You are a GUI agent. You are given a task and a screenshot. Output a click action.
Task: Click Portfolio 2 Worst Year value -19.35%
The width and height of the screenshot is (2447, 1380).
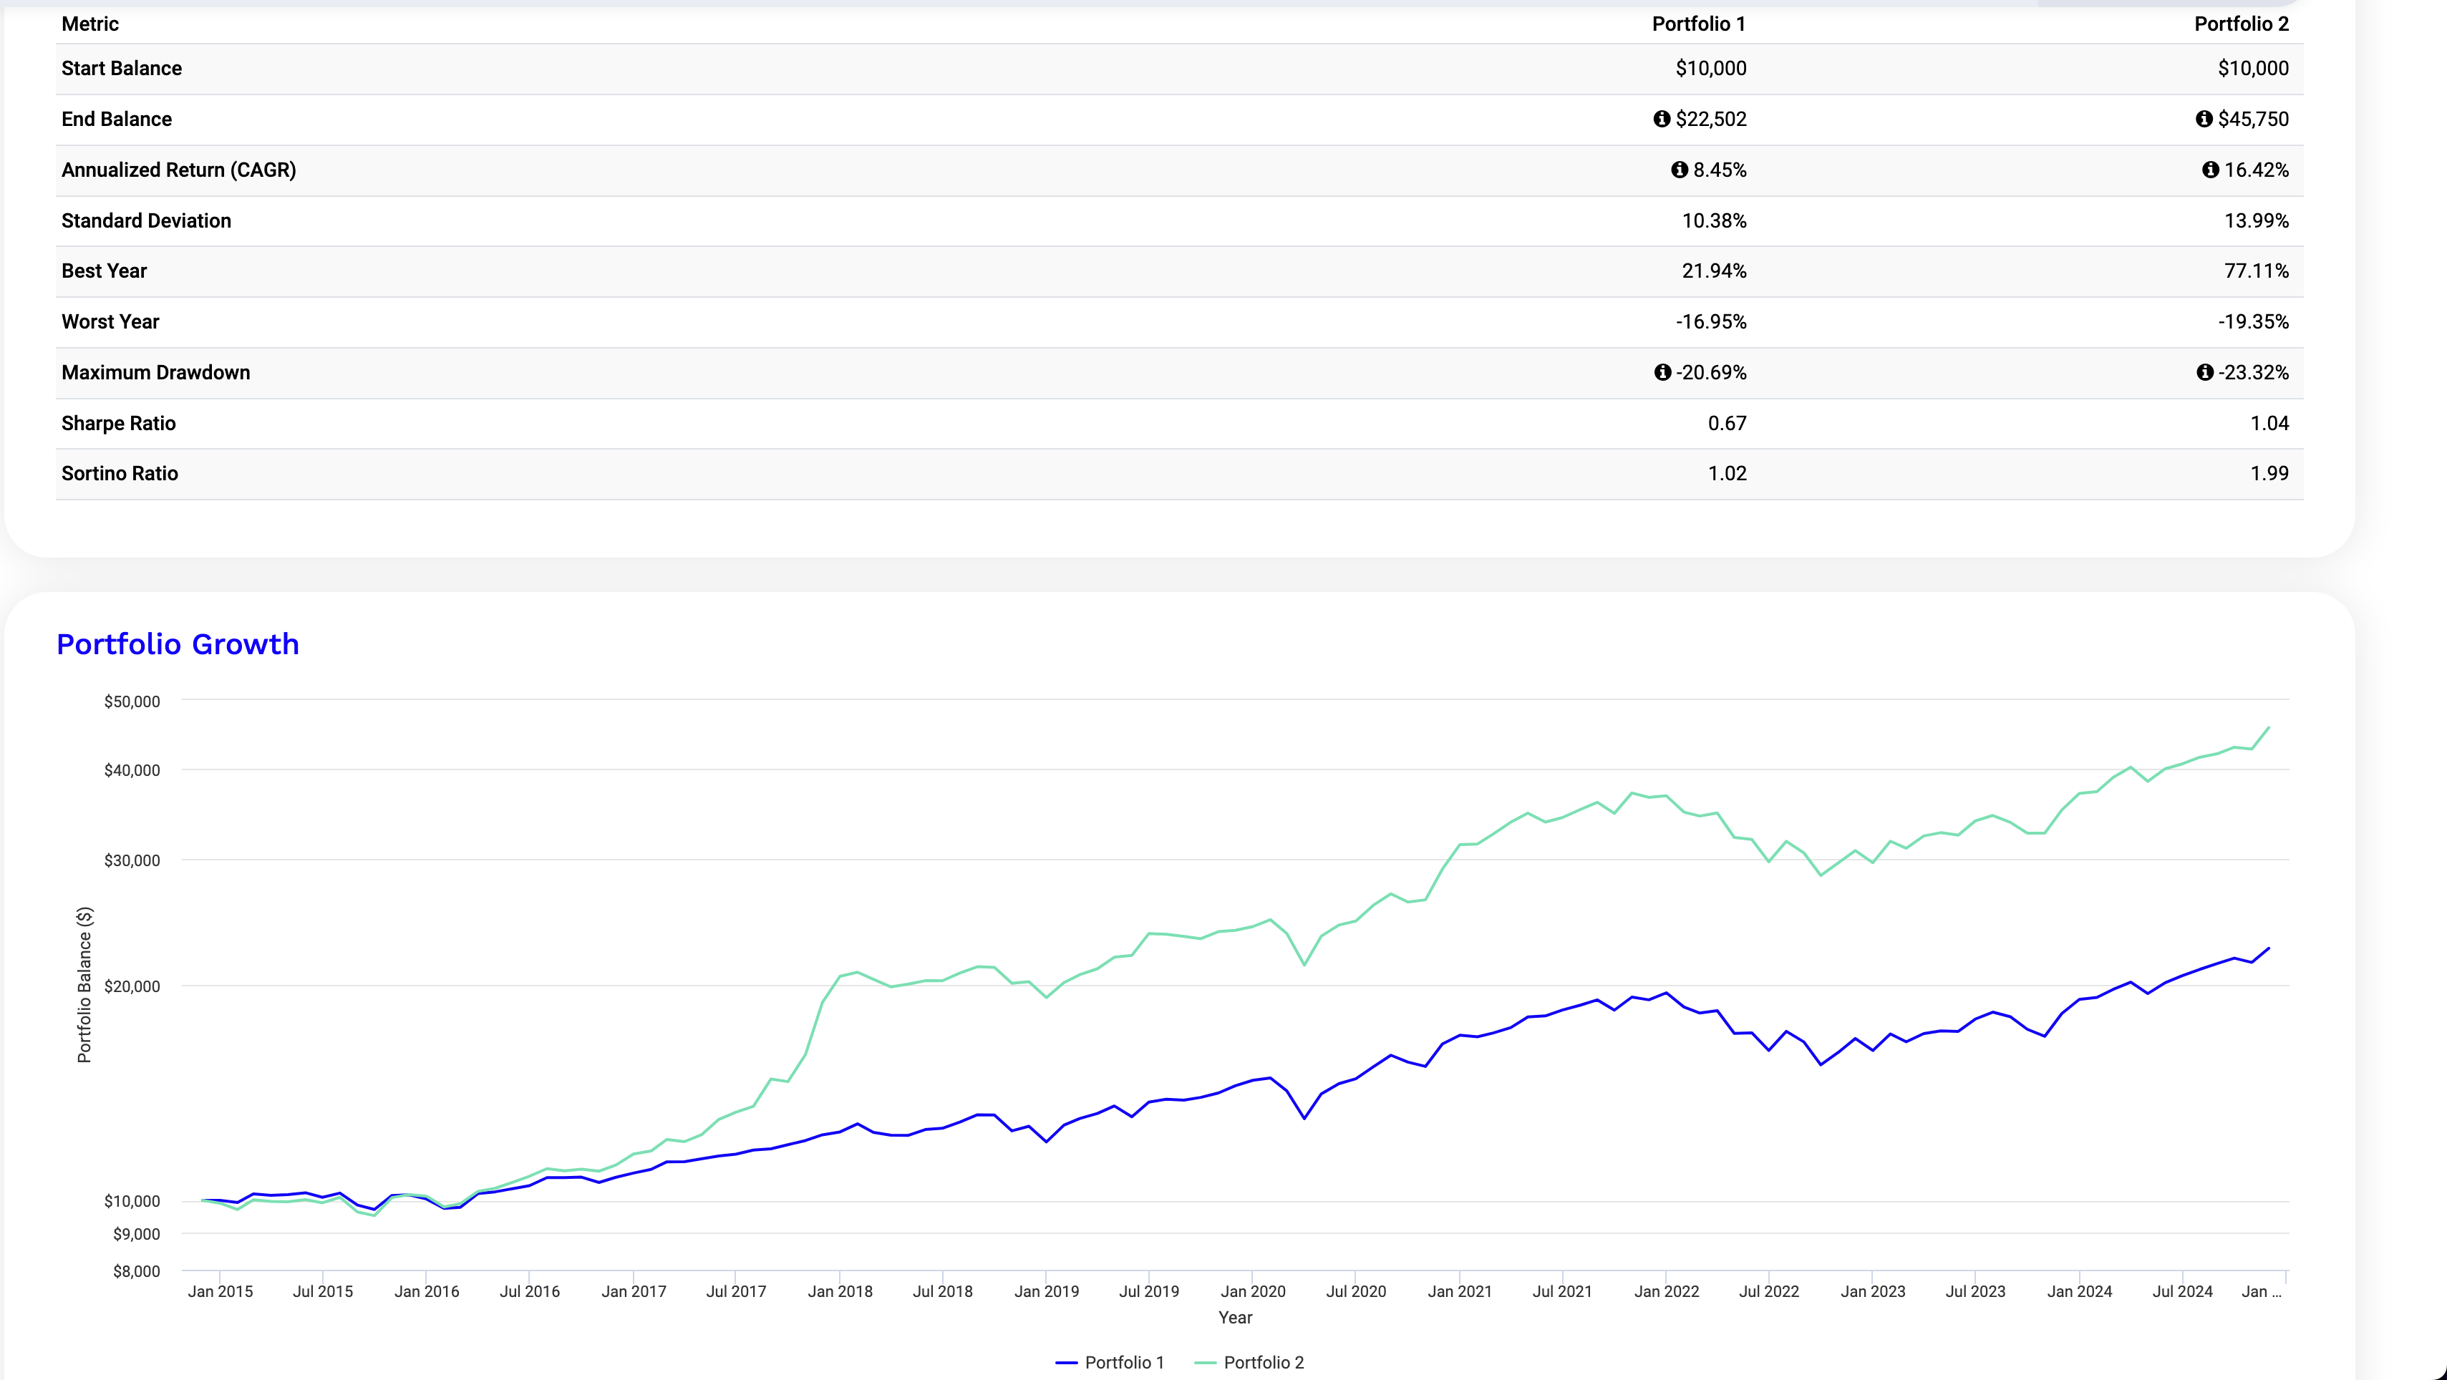coord(2253,322)
